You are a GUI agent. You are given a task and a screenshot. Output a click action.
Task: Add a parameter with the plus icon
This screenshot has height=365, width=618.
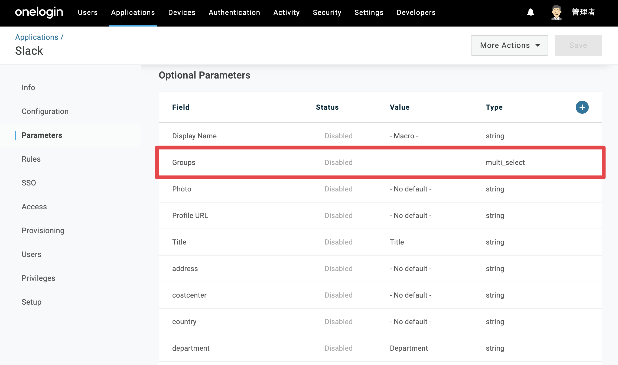[582, 107]
